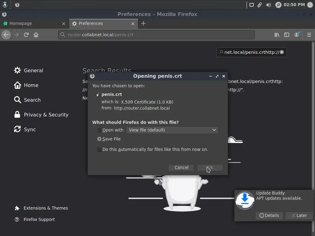Click the dialog title bar Firefox icon
This screenshot has height=236, width=315.
(92, 76)
